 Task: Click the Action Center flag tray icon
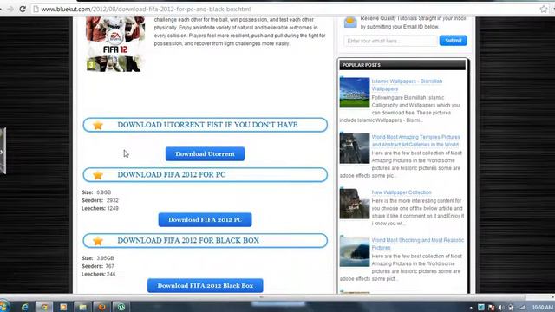point(491,308)
